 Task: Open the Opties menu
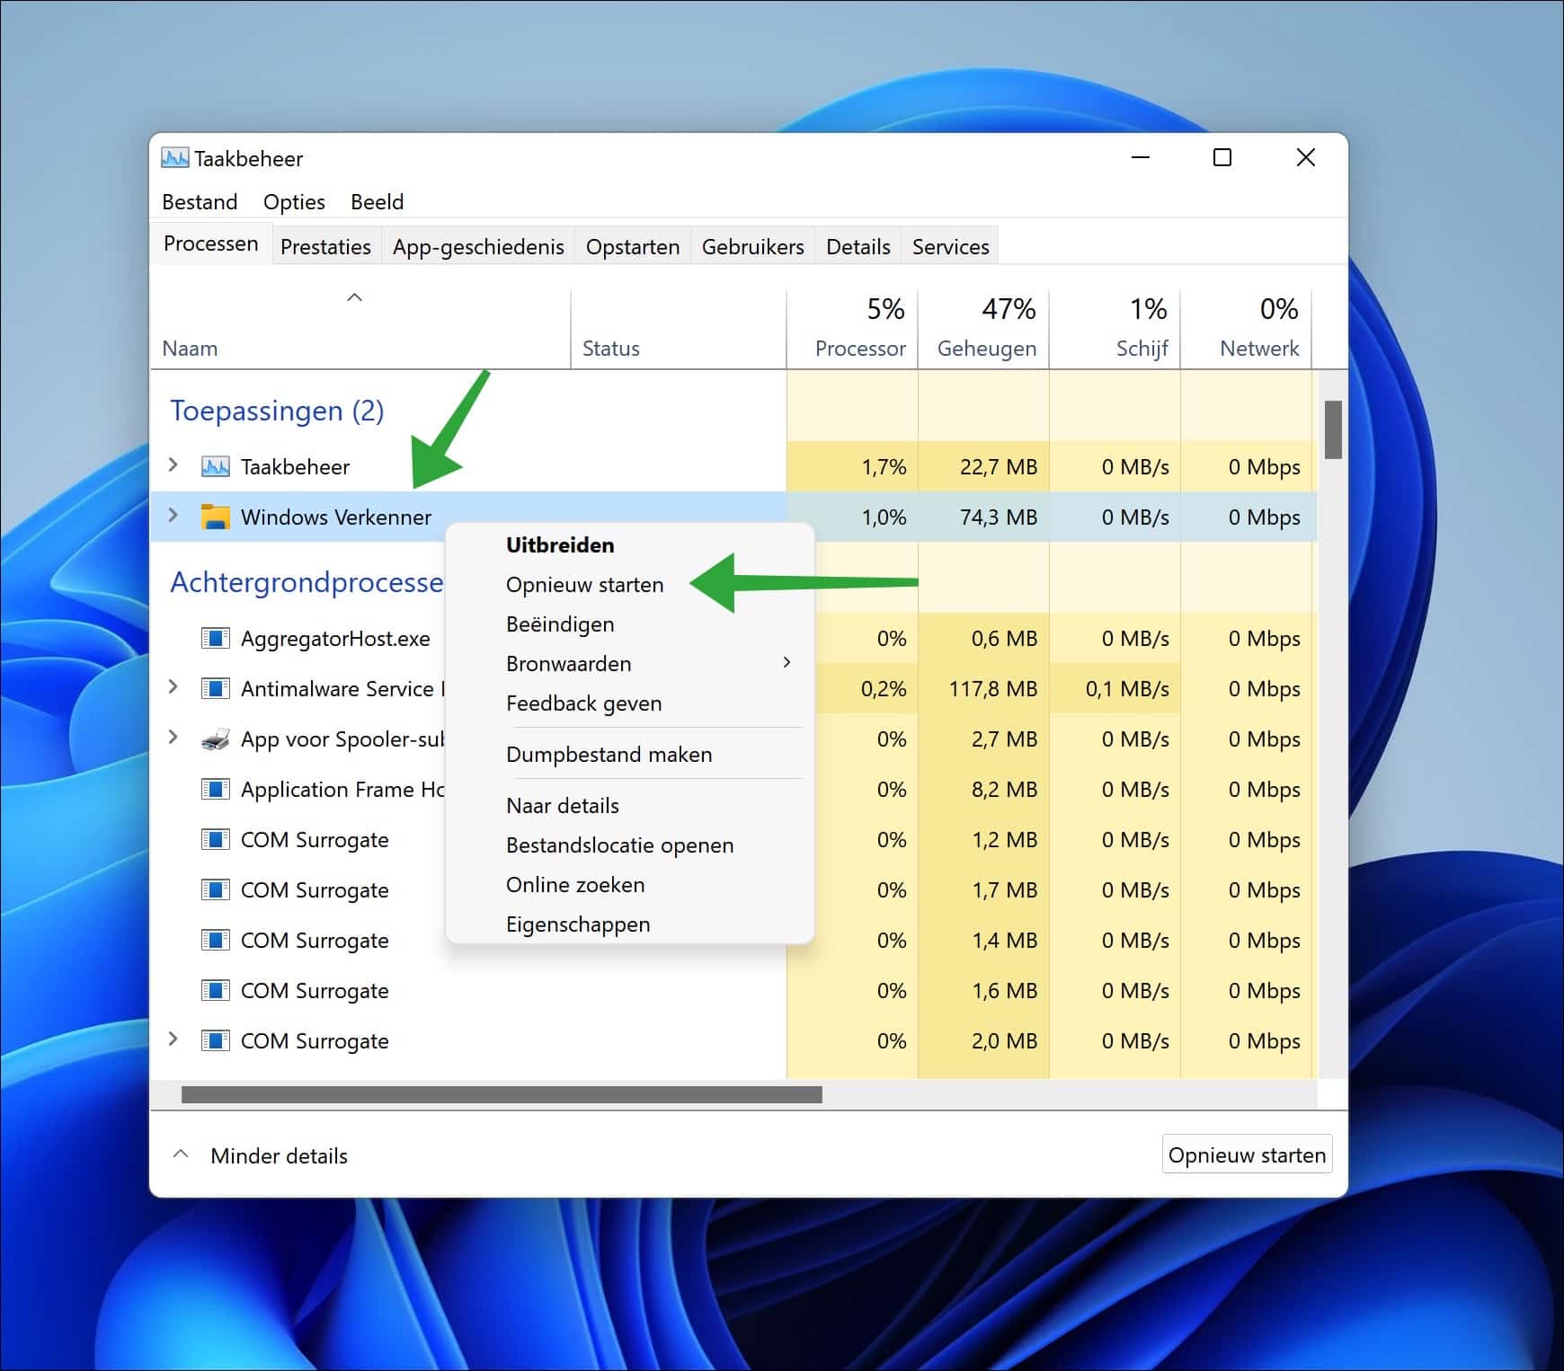pyautogui.click(x=294, y=202)
